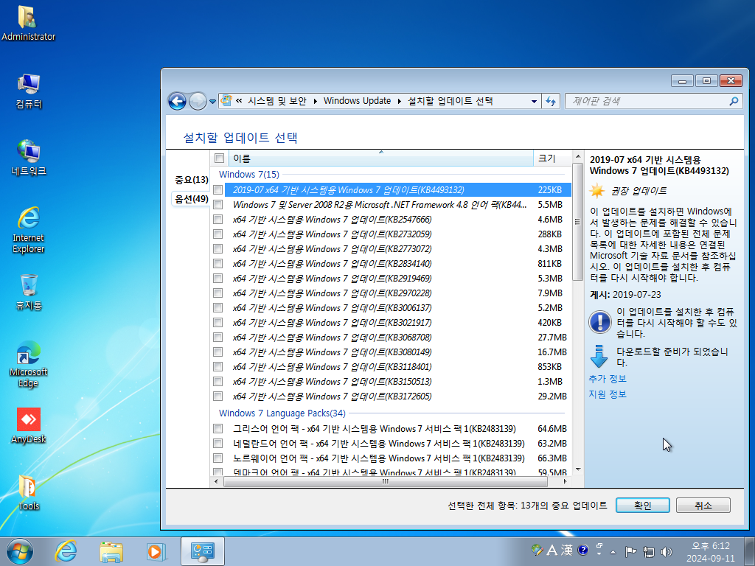The width and height of the screenshot is (755, 566).
Task: Open Windows Media Player from taskbar
Action: pos(156,551)
